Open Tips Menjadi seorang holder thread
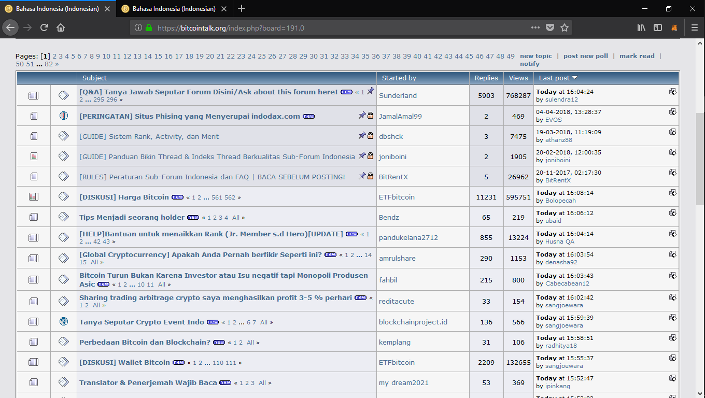Image resolution: width=705 pixels, height=398 pixels. click(x=132, y=217)
